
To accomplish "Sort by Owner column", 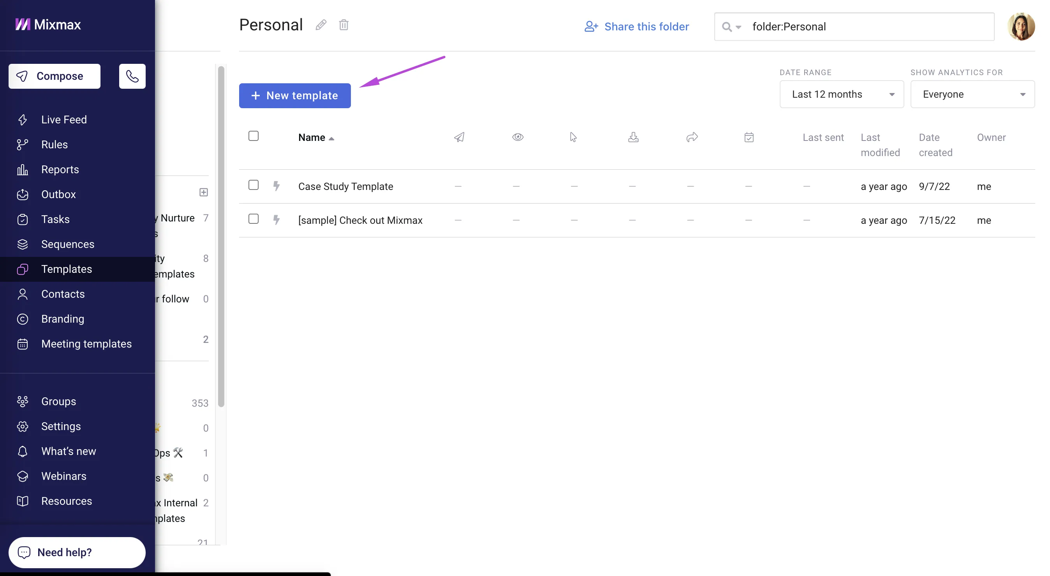I will point(991,137).
